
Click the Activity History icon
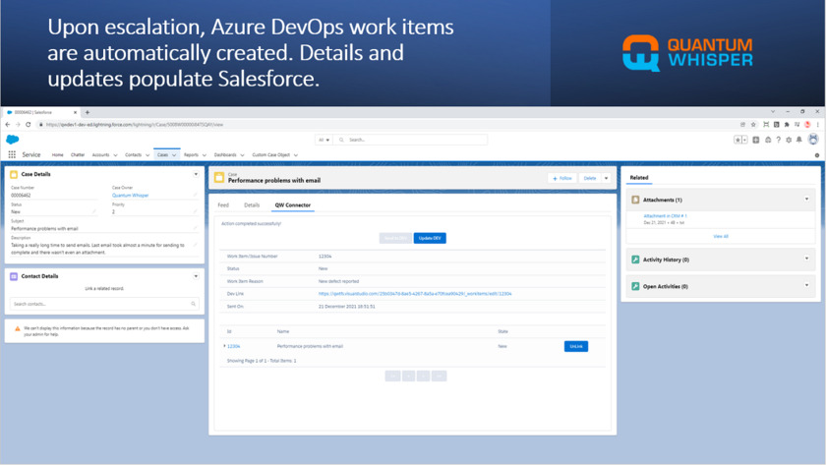point(635,260)
